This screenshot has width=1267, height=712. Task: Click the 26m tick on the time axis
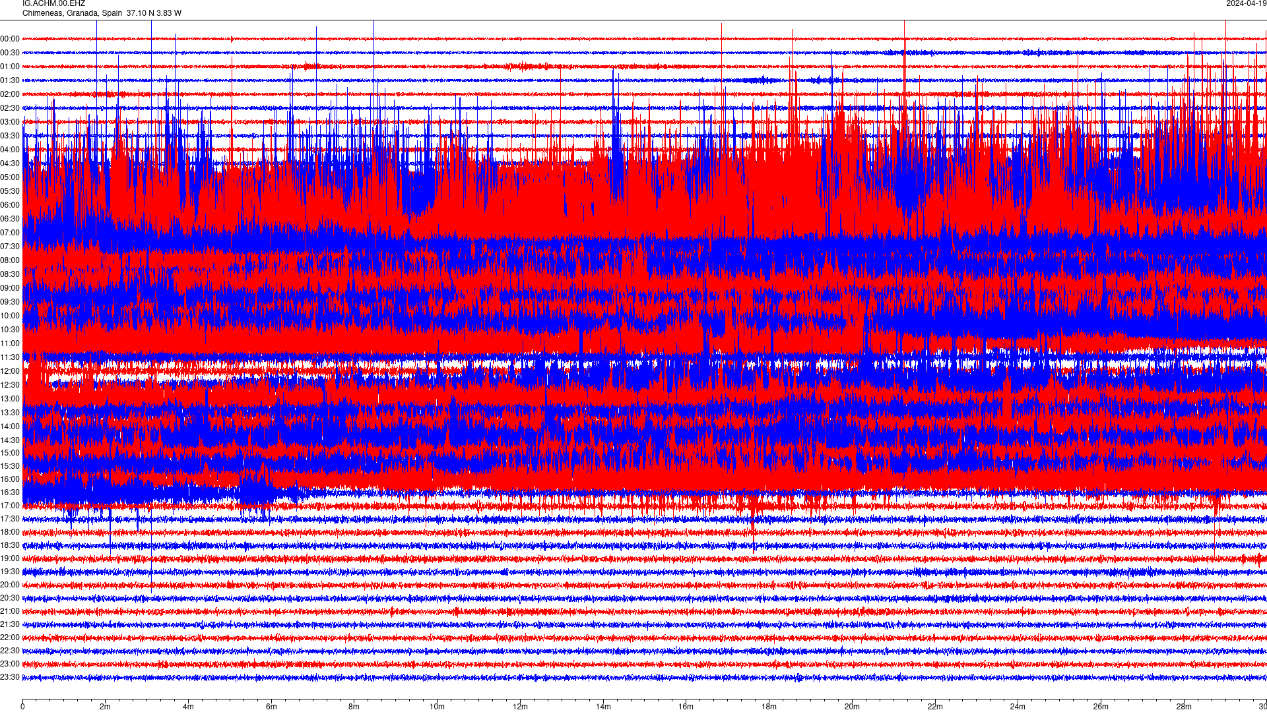(x=1101, y=707)
